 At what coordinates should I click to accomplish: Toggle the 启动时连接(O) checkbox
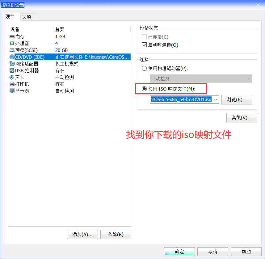pyautogui.click(x=144, y=45)
